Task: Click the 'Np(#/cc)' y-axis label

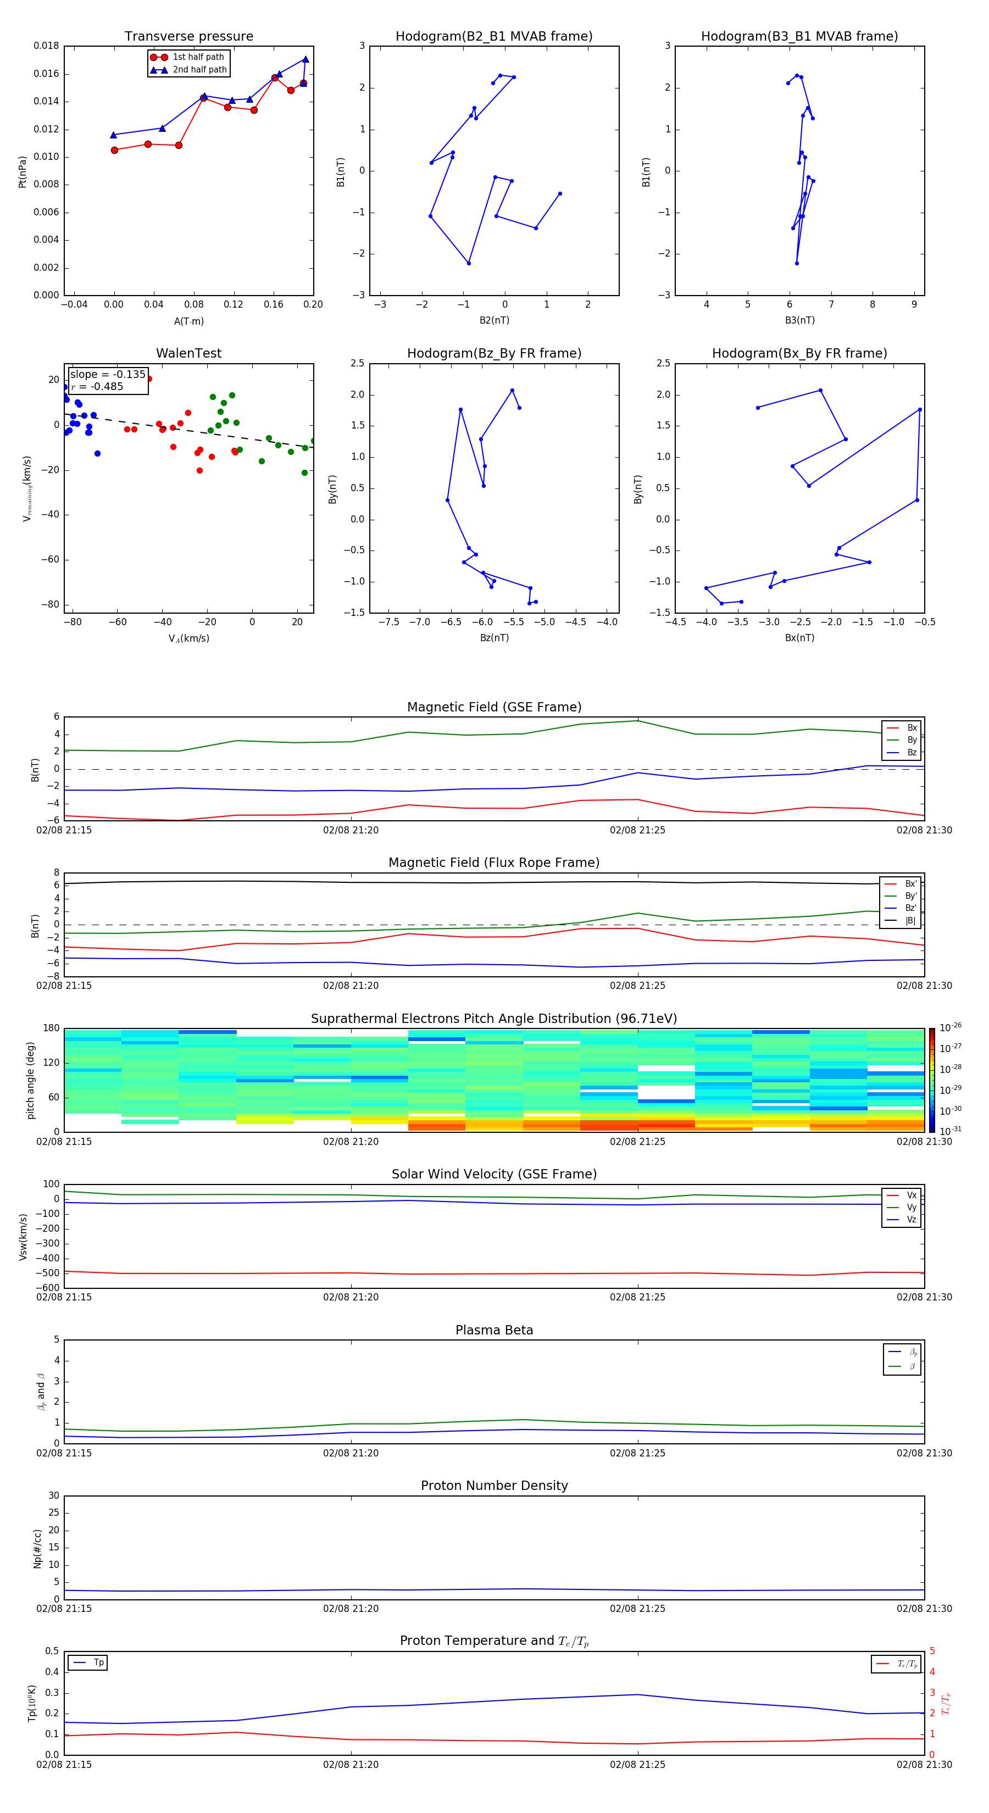Action: pyautogui.click(x=37, y=1548)
